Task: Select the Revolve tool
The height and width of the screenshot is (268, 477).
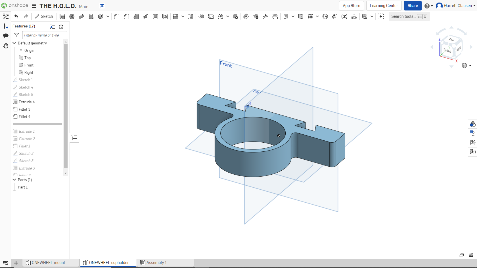Action: pyautogui.click(x=72, y=16)
